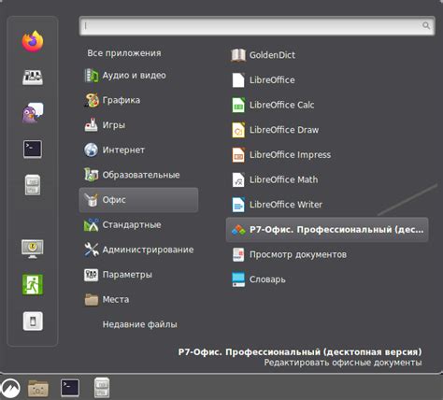Open the menu button on the taskbar

(x=10, y=388)
